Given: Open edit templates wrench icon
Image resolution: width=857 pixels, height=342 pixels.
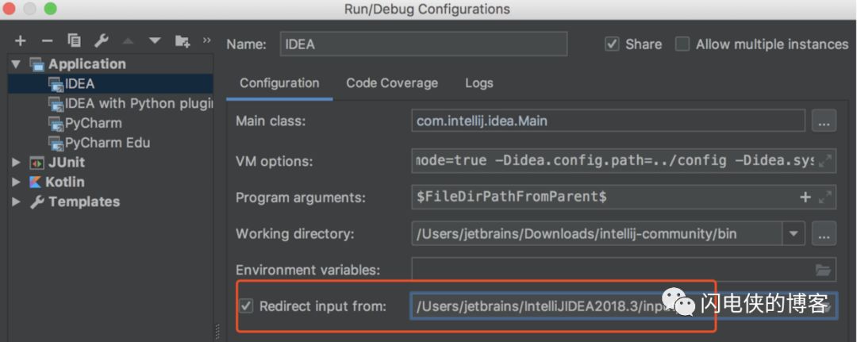Looking at the screenshot, I should point(101,40).
